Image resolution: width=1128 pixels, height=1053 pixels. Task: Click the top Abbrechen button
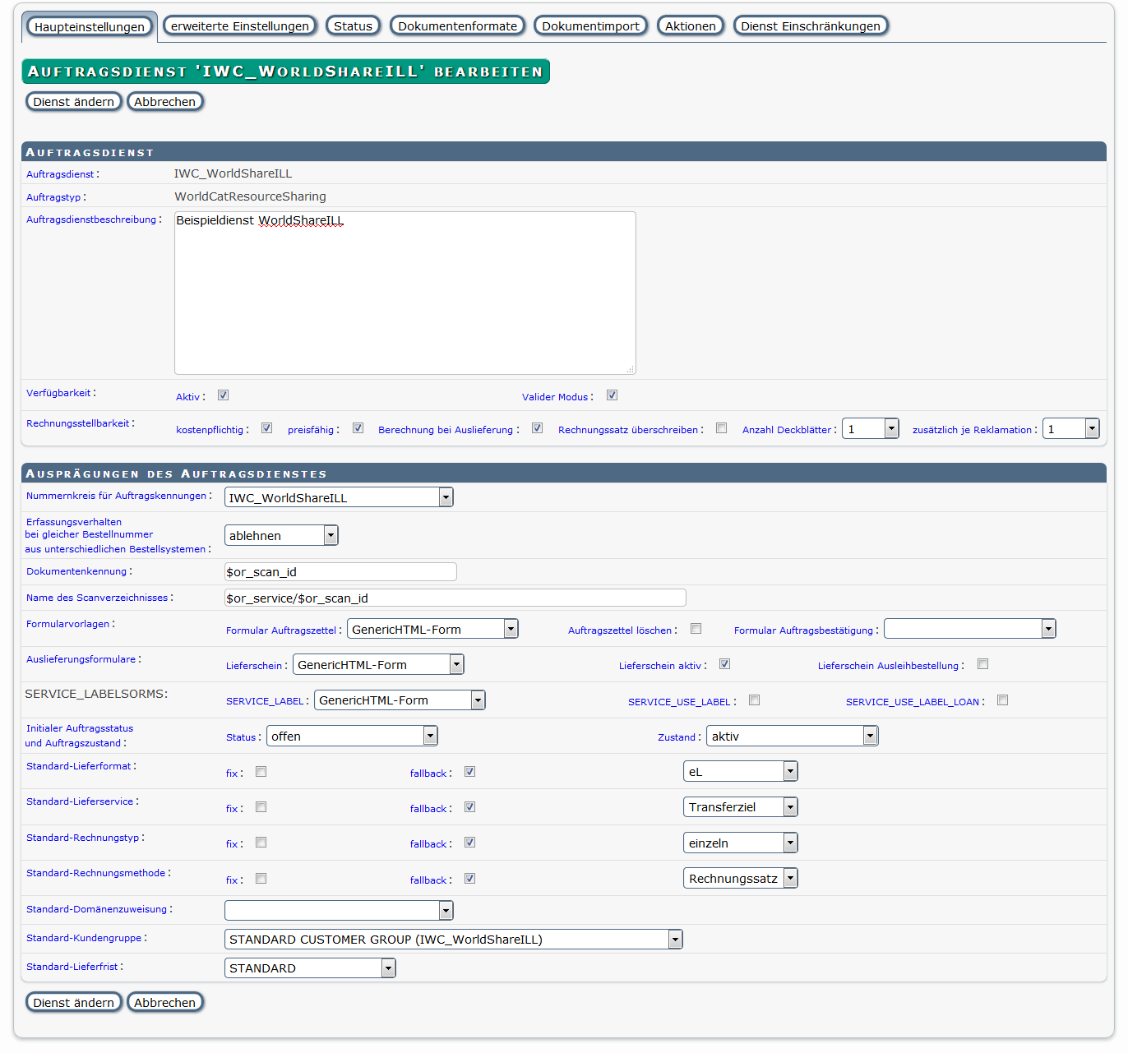coord(165,101)
